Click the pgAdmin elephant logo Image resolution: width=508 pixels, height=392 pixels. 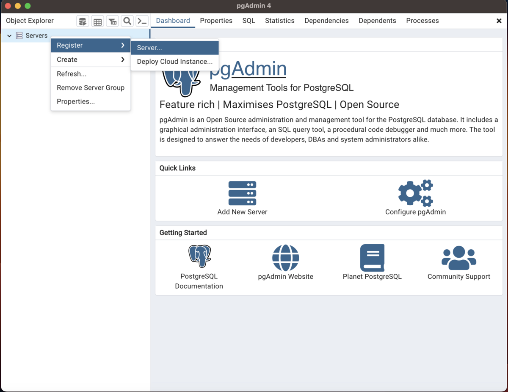point(182,83)
